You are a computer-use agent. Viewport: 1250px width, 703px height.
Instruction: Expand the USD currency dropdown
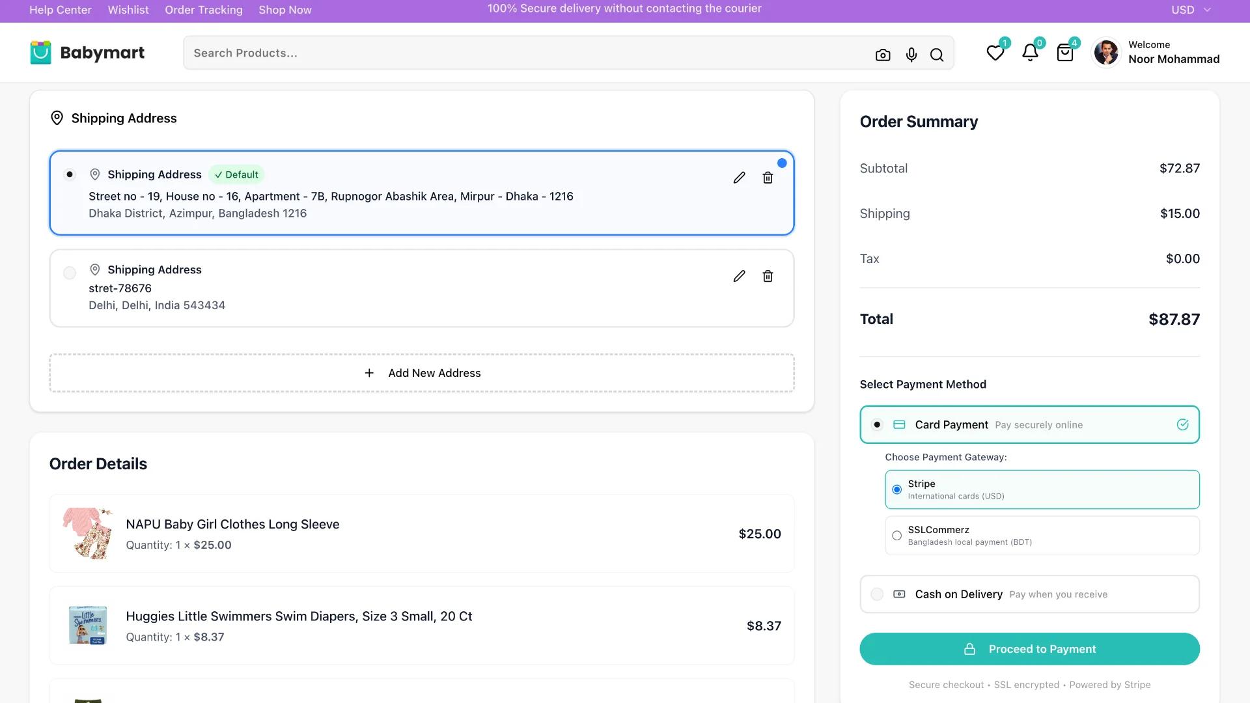(1191, 10)
